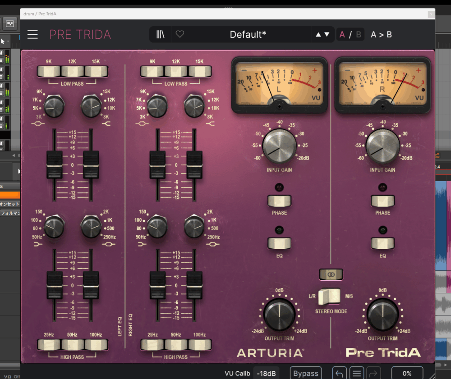Toggle the Left EQ 100Hz high pass switch
451x379 pixels.
(96, 344)
